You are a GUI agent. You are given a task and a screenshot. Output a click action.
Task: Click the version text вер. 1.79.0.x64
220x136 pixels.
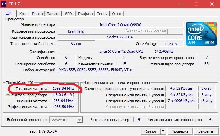[43, 131]
